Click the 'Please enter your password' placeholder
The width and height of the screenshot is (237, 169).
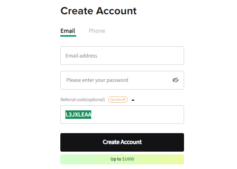[97, 80]
